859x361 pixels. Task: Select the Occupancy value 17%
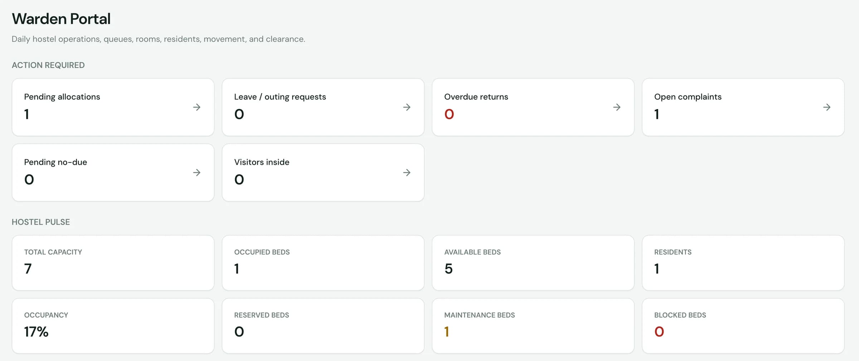[36, 332]
